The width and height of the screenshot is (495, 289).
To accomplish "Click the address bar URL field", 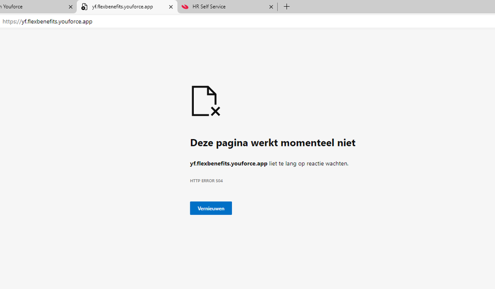I will [248, 21].
